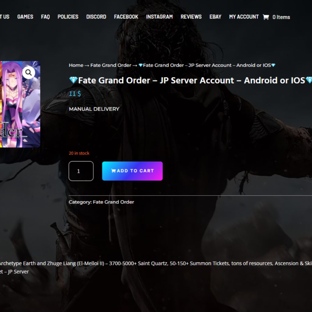Go to the eBay navigation link
The image size is (312, 312).
tap(215, 17)
